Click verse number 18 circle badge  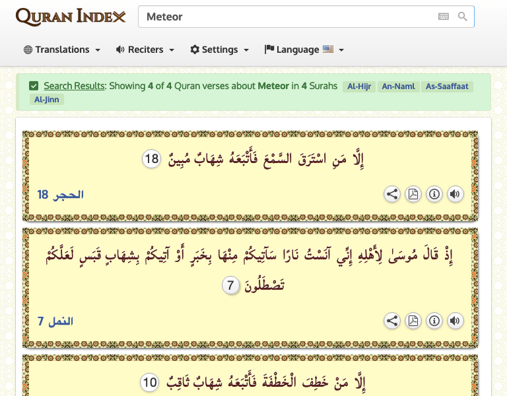(152, 158)
